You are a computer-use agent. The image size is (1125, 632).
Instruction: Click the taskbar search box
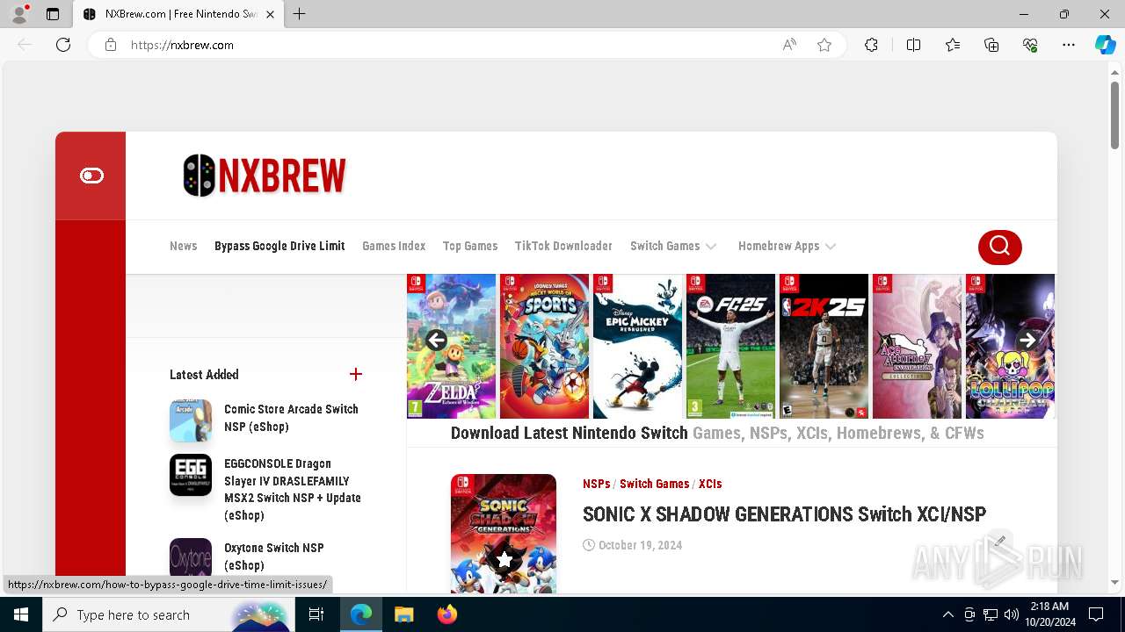click(169, 614)
